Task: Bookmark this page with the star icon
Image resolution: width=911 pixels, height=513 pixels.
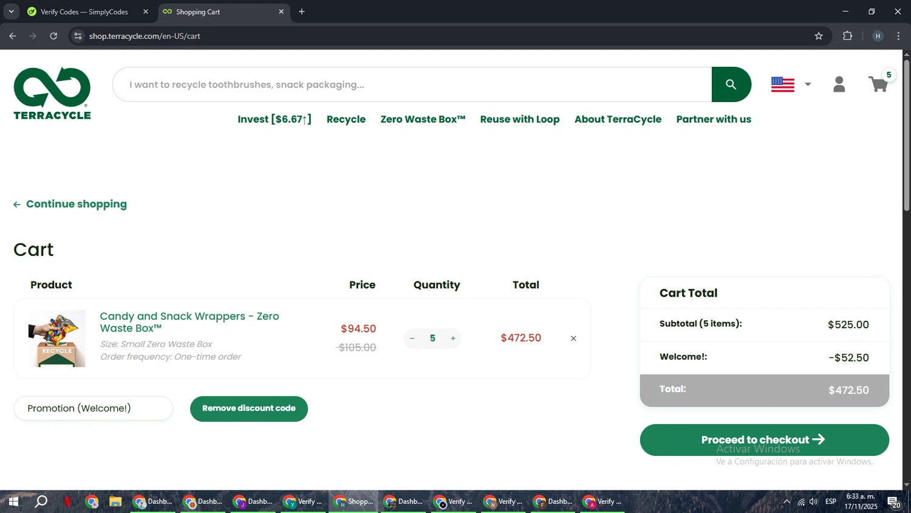Action: tap(819, 36)
